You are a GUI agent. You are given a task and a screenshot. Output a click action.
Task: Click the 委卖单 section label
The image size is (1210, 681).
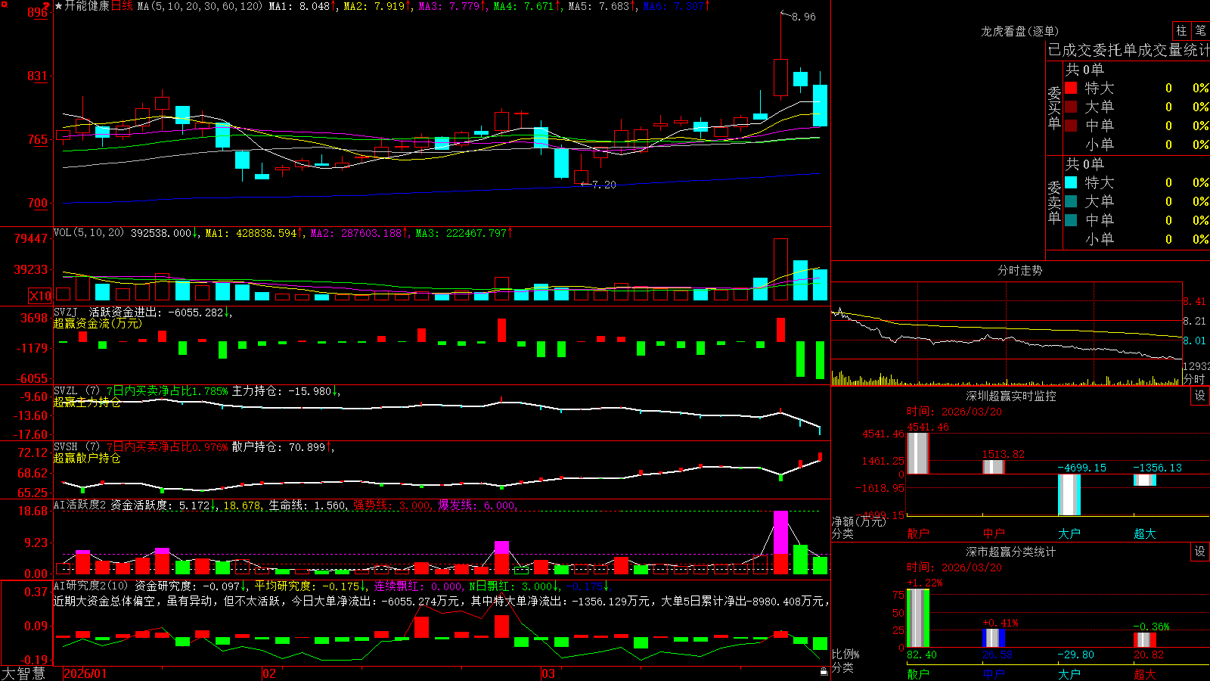[x=1054, y=202]
